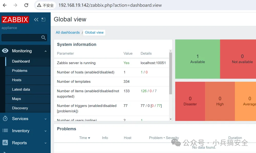The height and width of the screenshot is (153, 256).
Task: Click the Services stopwatch icon
Action: (5, 119)
